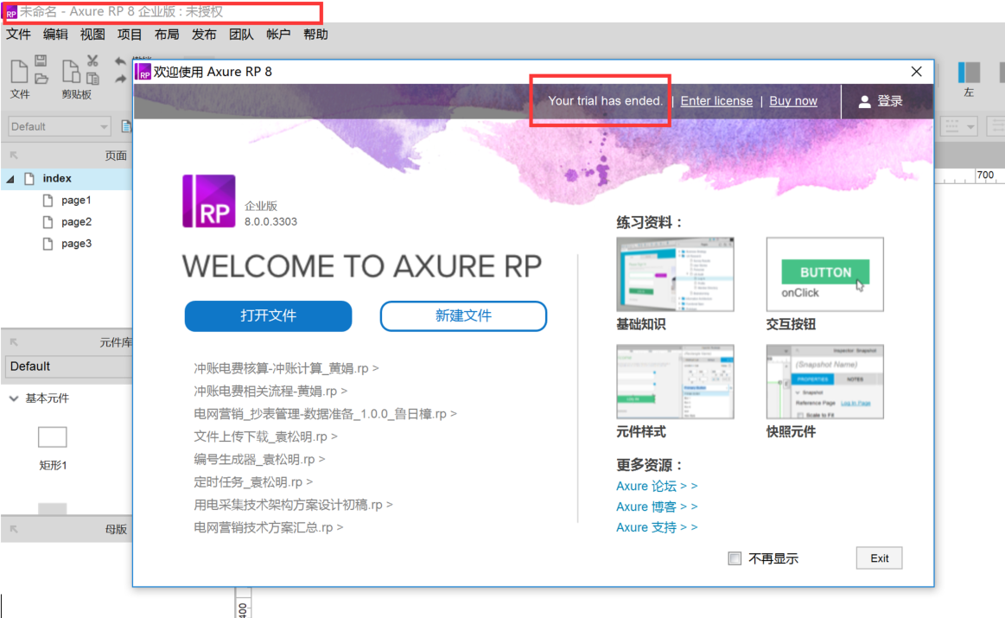Open the 编辑 menu
Viewport: 1005px width, 618px height.
(55, 34)
